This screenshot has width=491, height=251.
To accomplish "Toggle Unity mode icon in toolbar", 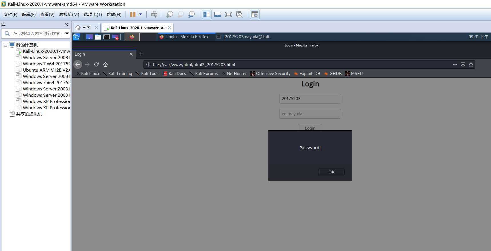I will pos(239,14).
